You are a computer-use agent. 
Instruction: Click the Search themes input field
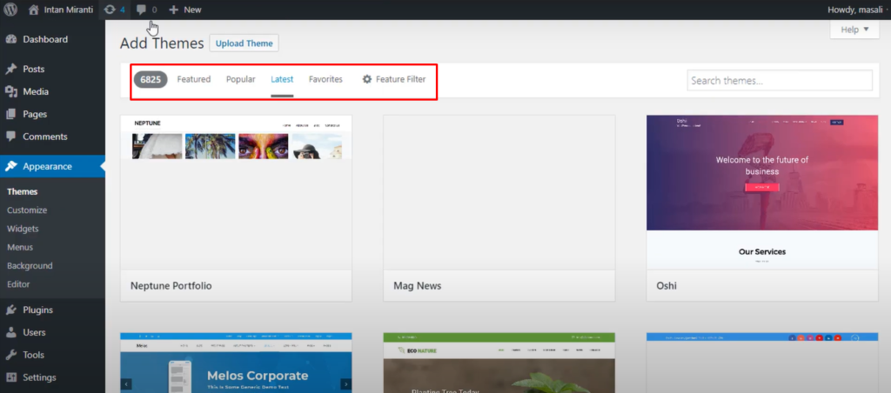tap(780, 80)
